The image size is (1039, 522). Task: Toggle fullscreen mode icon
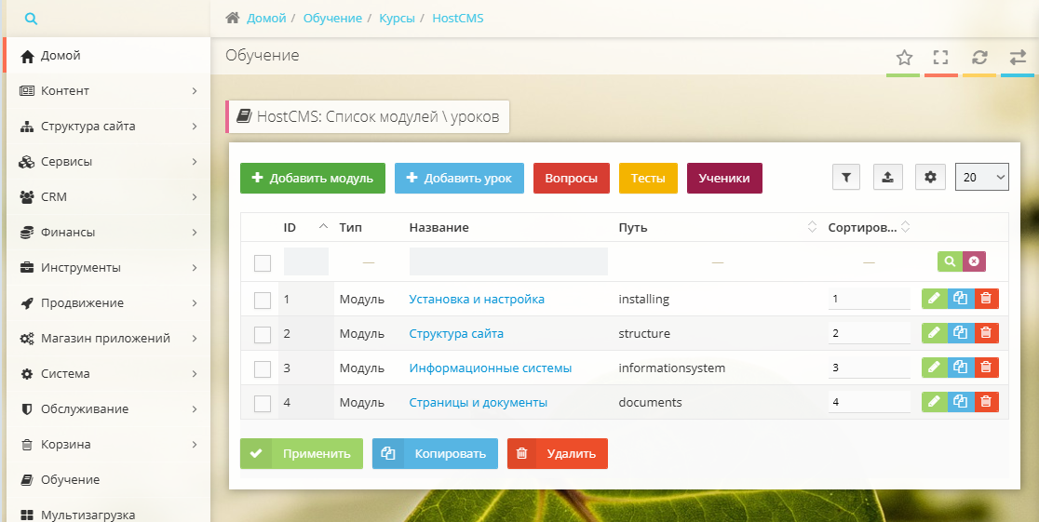940,57
